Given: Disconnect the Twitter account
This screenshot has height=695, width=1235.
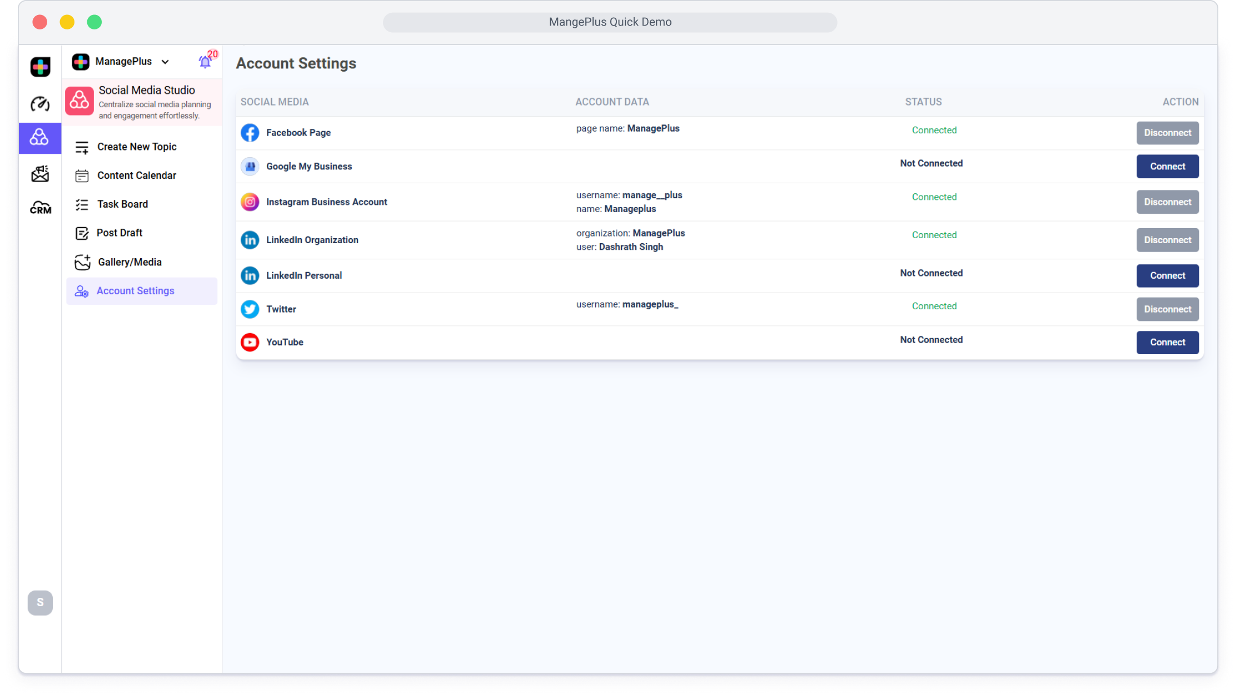Looking at the screenshot, I should point(1167,309).
